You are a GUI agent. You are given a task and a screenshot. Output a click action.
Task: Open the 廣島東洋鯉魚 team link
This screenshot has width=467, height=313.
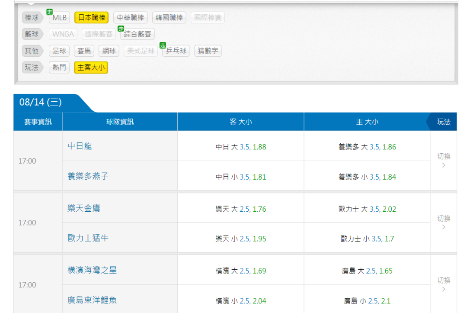tap(92, 300)
